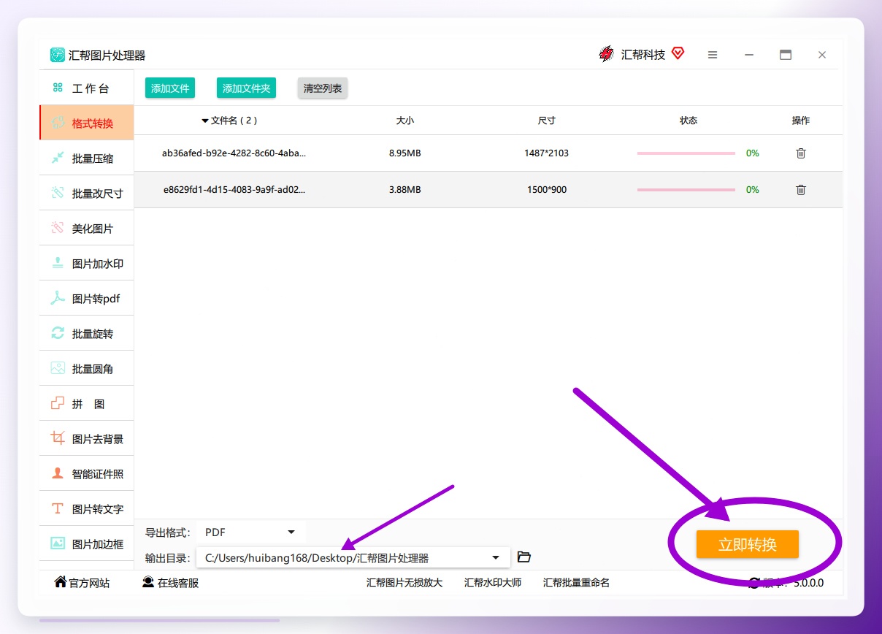Click the 在线客服 headset icon
Viewport: 882px width, 634px height.
pyautogui.click(x=148, y=582)
